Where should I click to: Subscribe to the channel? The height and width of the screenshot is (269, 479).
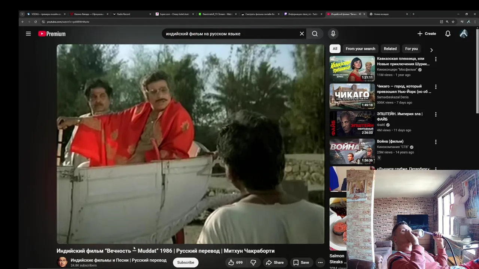(186, 263)
